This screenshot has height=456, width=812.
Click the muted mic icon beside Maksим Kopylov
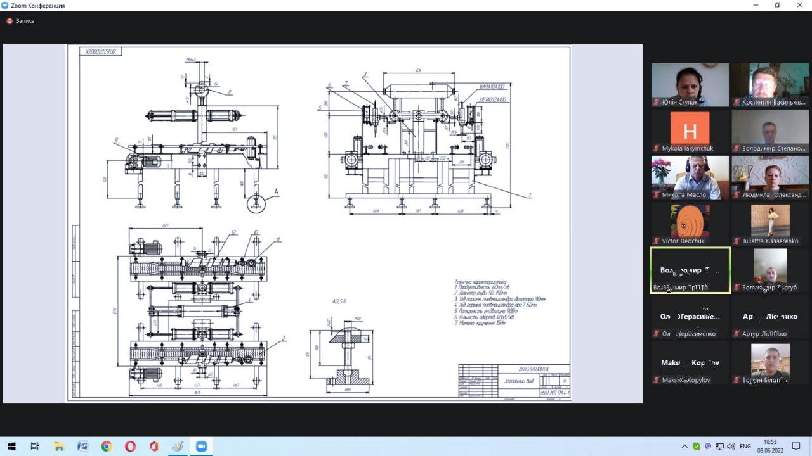(x=657, y=380)
